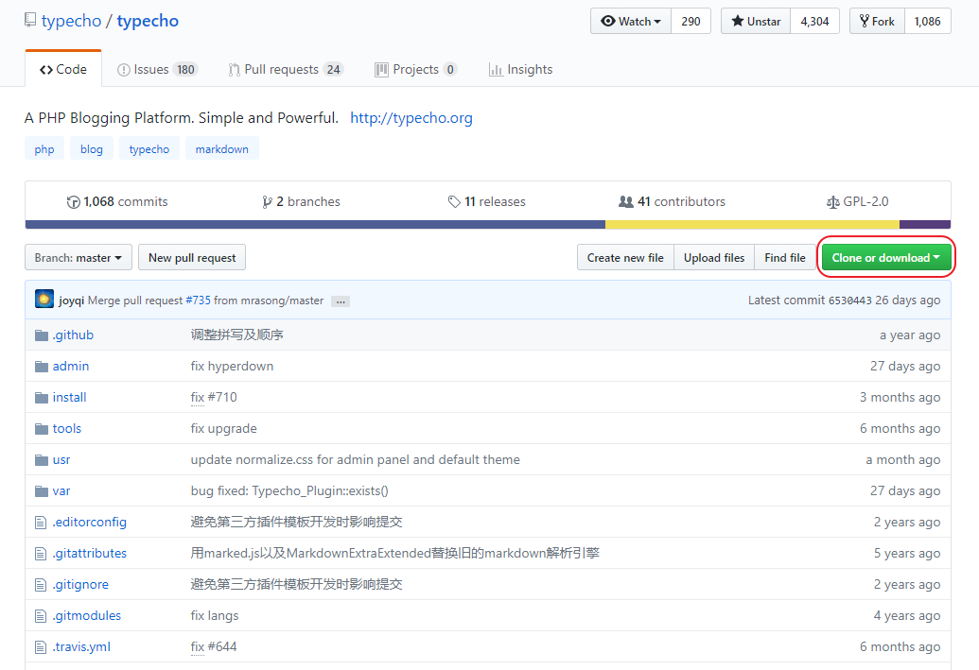
Task: Fork the repository
Action: [877, 21]
